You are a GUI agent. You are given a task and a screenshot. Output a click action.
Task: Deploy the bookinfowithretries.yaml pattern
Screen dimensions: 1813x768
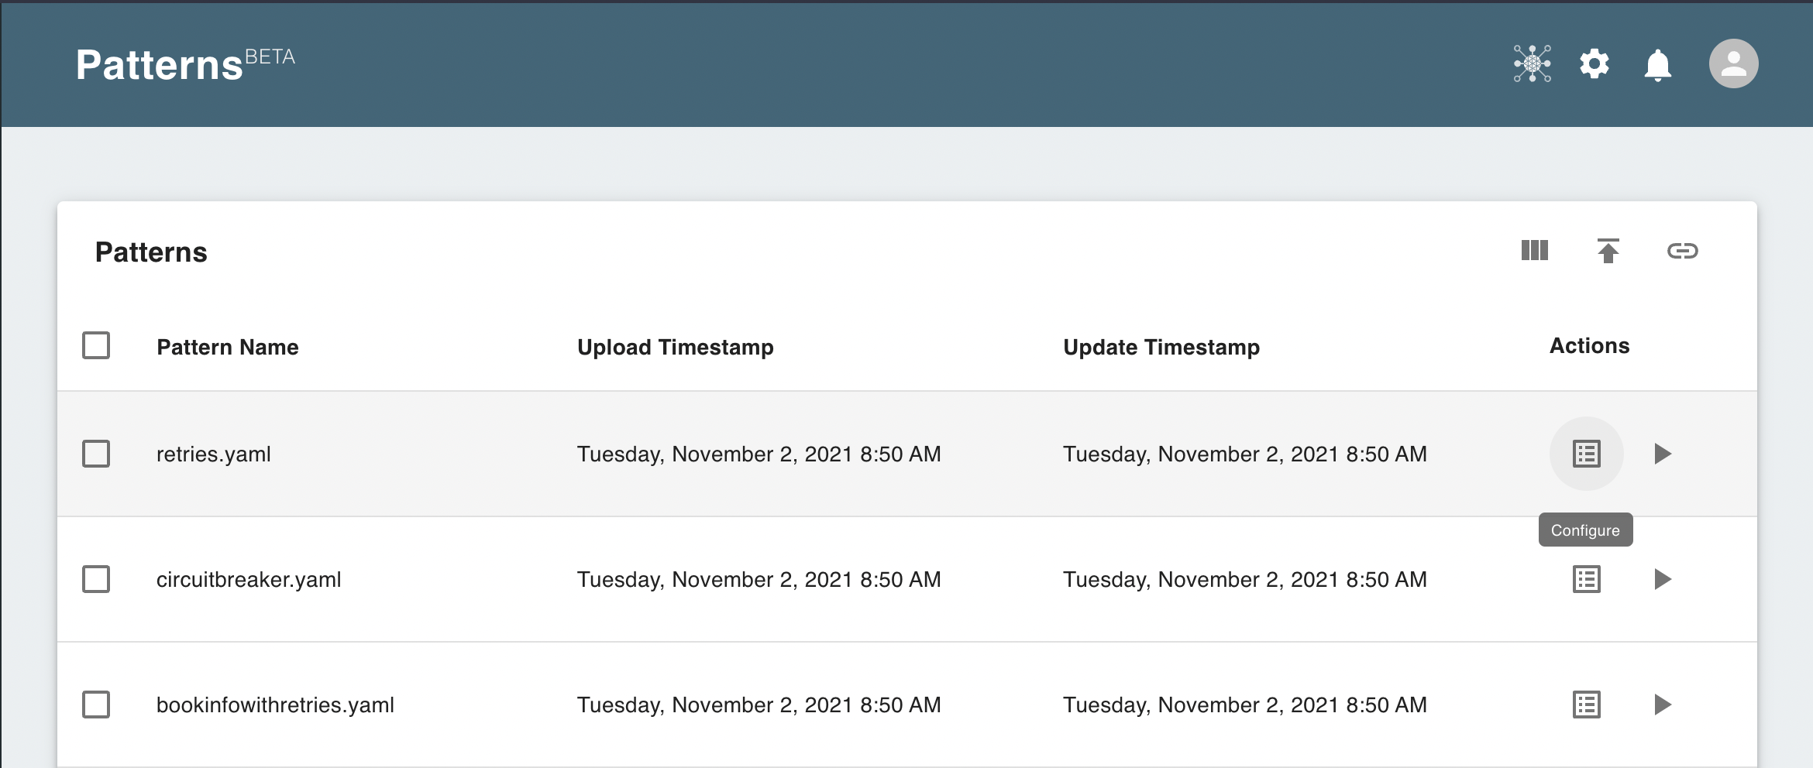1662,705
